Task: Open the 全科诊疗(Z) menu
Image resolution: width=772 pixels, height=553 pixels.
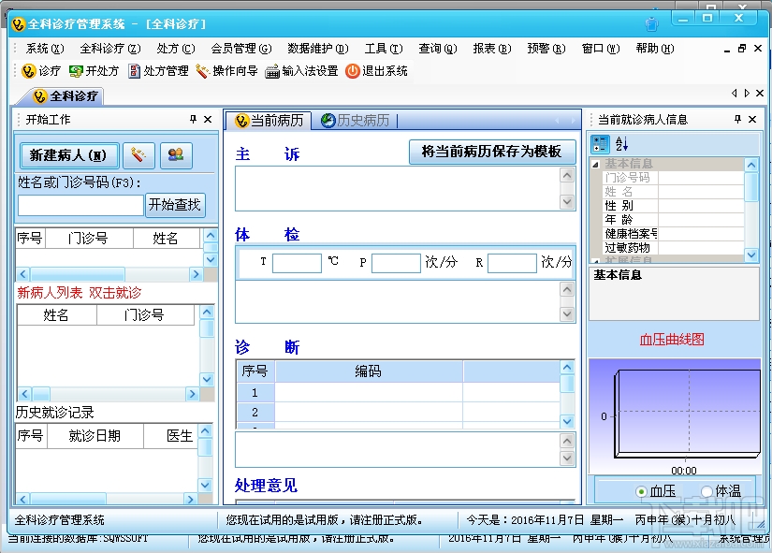Action: (110, 49)
